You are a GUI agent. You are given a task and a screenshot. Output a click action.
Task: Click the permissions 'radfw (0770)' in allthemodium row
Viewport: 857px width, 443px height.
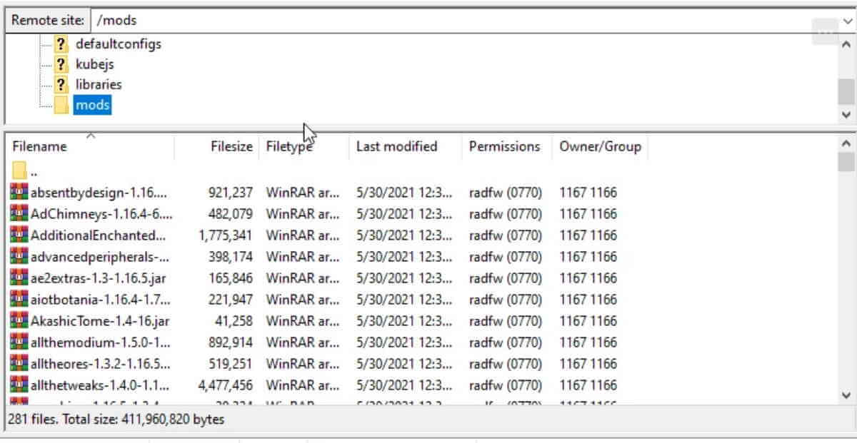click(x=506, y=342)
